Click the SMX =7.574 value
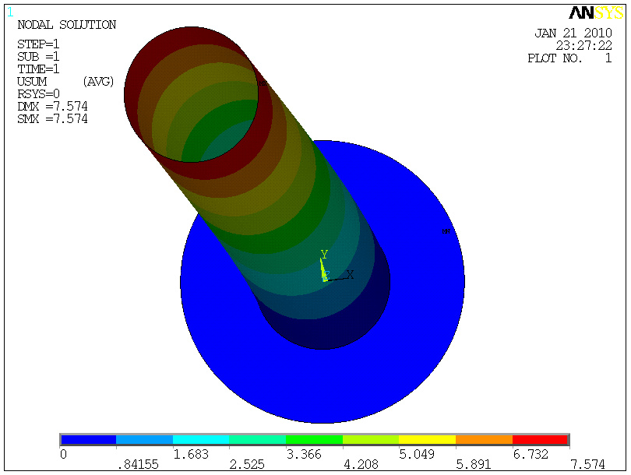The height and width of the screenshot is (475, 631). click(52, 118)
